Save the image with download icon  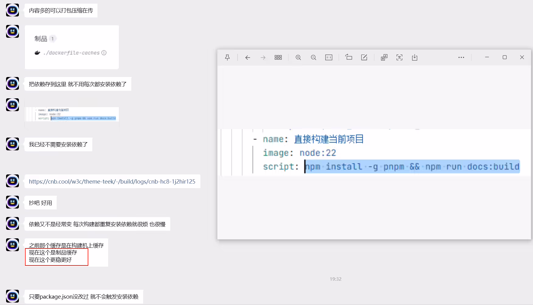pos(415,57)
